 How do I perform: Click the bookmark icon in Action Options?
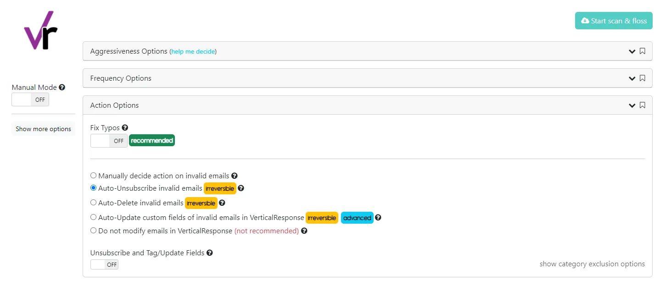point(643,105)
